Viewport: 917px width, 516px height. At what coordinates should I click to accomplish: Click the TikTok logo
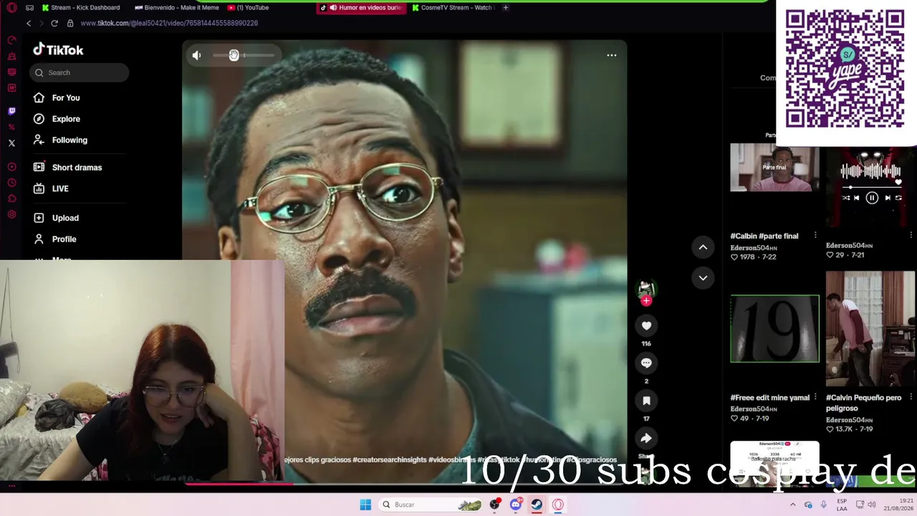click(x=58, y=49)
